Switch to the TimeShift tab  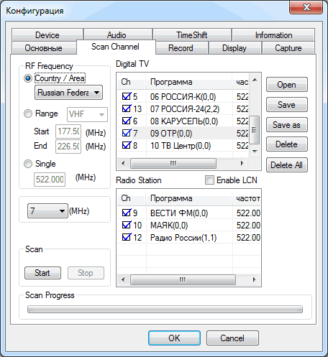click(x=192, y=35)
